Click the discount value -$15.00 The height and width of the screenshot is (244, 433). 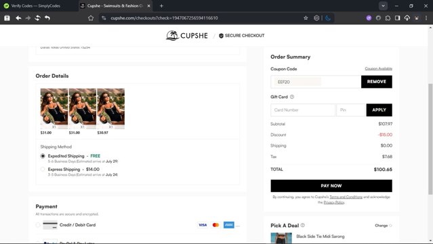pos(385,135)
